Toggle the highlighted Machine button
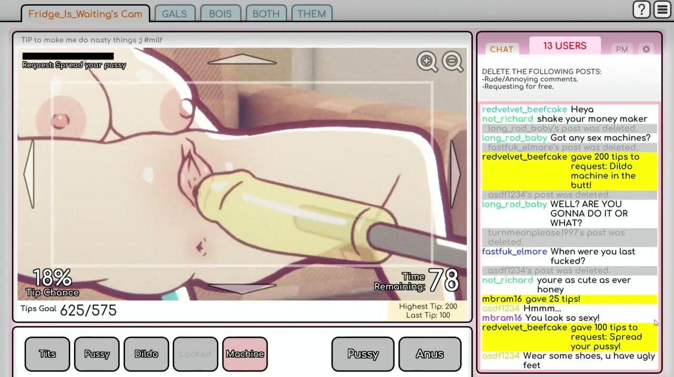 (x=245, y=354)
